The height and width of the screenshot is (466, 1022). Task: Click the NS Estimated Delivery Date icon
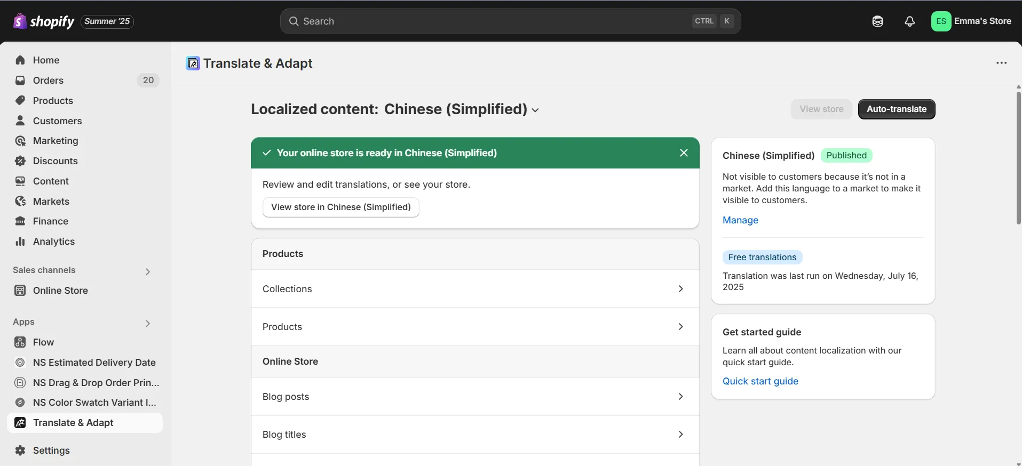coord(20,363)
